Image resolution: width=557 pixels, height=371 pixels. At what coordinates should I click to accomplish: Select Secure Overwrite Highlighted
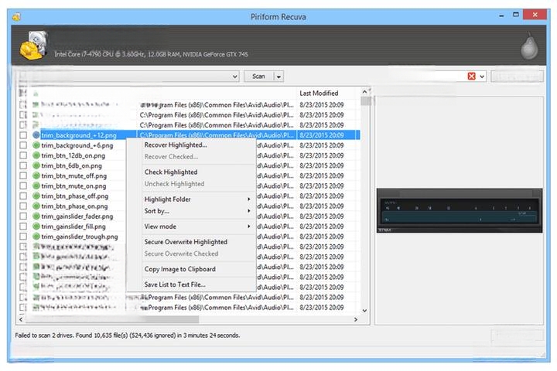[186, 242]
